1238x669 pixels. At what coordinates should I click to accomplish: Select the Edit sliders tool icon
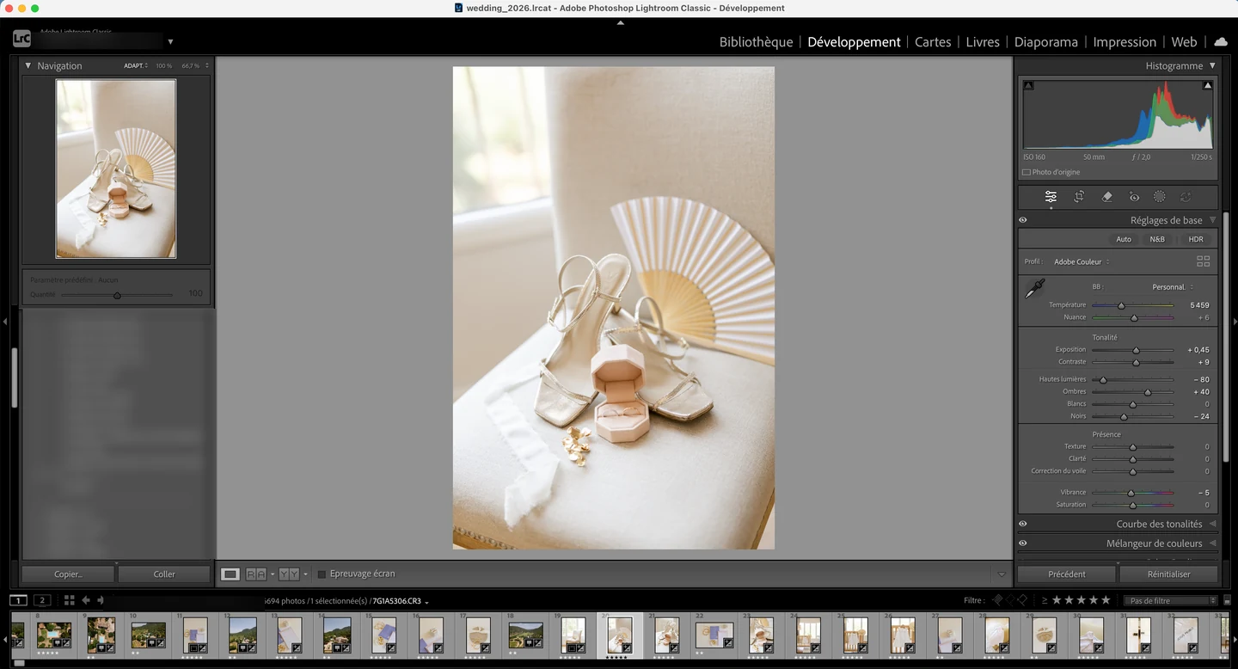(1051, 197)
